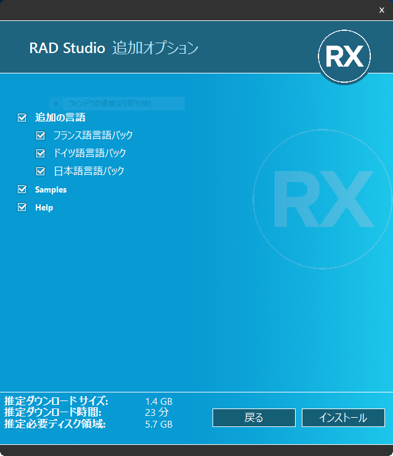Click the Samples label text
The width and height of the screenshot is (393, 456).
click(x=51, y=189)
